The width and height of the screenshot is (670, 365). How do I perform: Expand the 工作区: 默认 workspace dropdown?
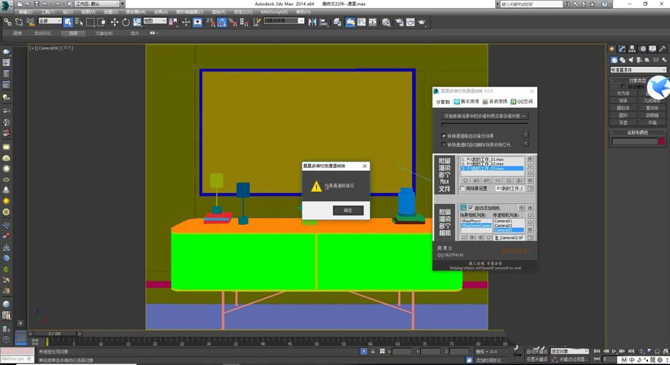[x=98, y=4]
